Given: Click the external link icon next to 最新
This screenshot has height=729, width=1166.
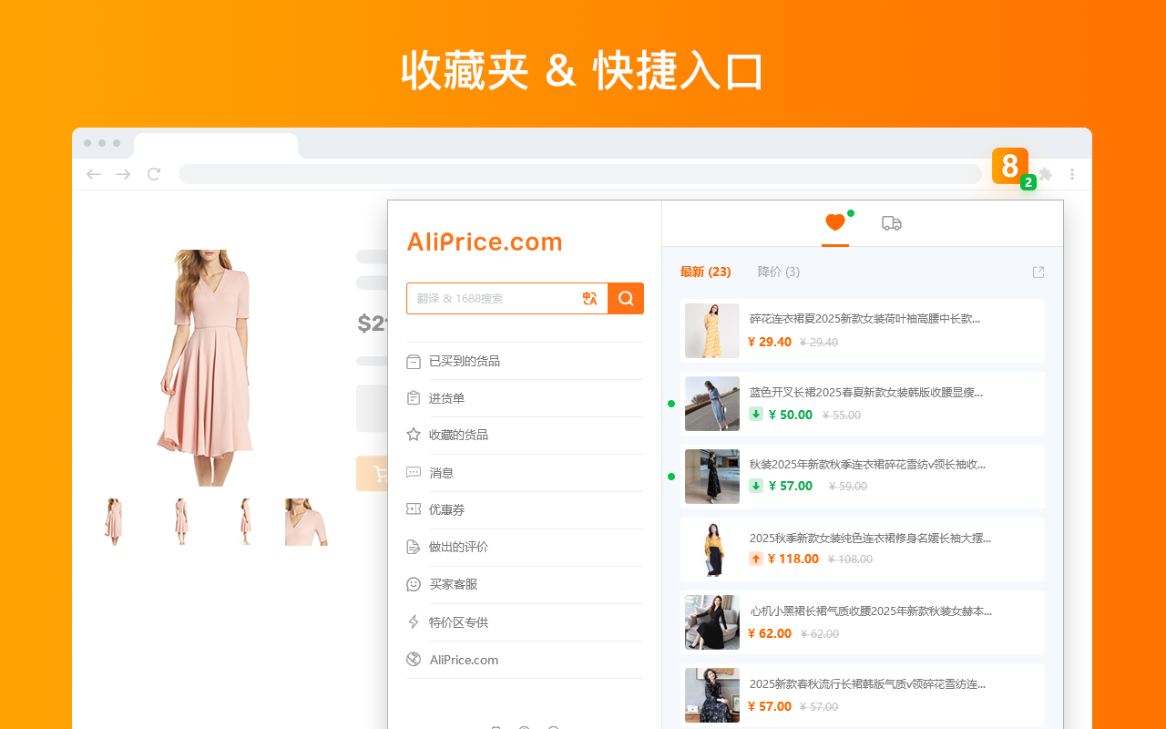Looking at the screenshot, I should coord(1038,271).
